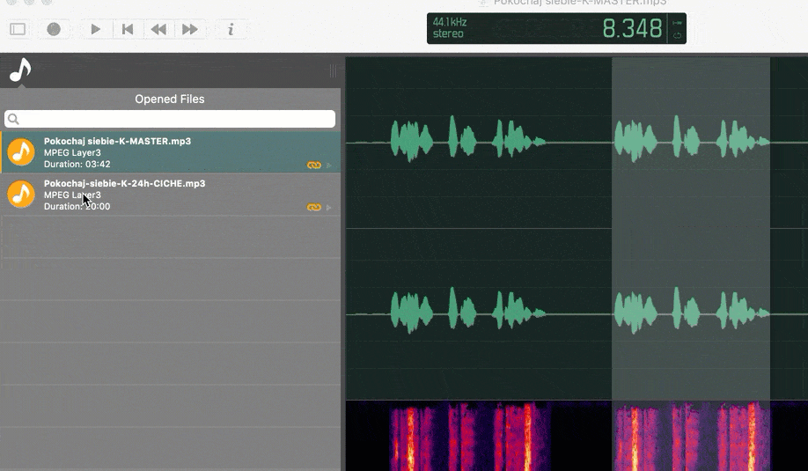Click the link icon on 24h-CICHE row
The width and height of the screenshot is (808, 471).
pyautogui.click(x=314, y=207)
